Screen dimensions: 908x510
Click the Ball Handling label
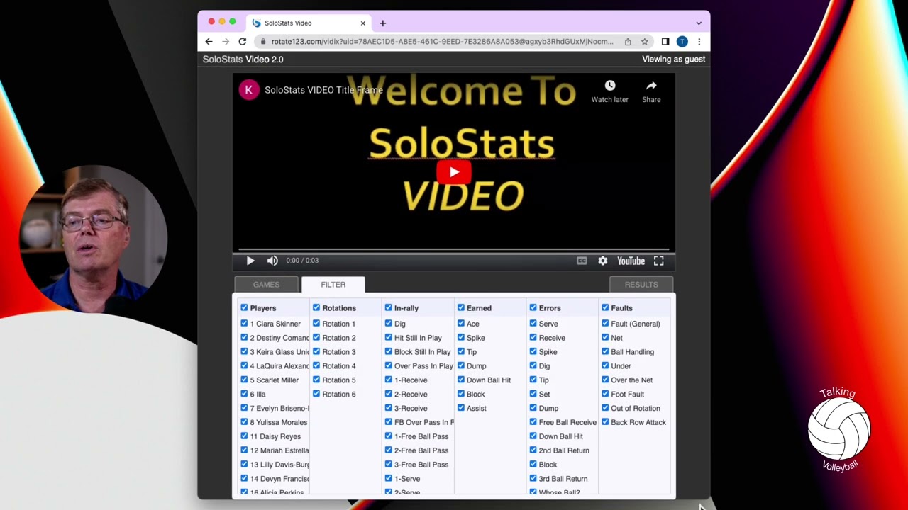(x=633, y=352)
